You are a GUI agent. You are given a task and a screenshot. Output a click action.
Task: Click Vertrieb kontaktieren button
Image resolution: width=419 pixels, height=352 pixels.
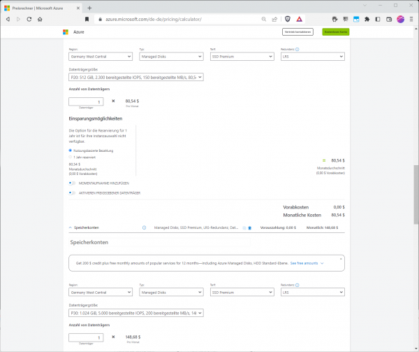tap(297, 32)
